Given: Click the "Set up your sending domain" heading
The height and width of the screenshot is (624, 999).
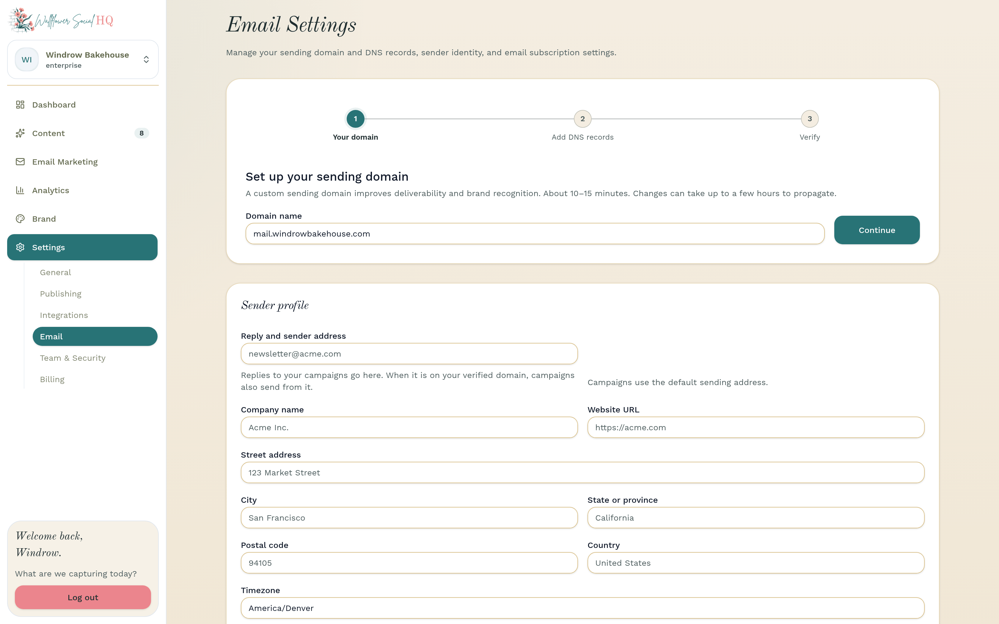Looking at the screenshot, I should tap(327, 177).
